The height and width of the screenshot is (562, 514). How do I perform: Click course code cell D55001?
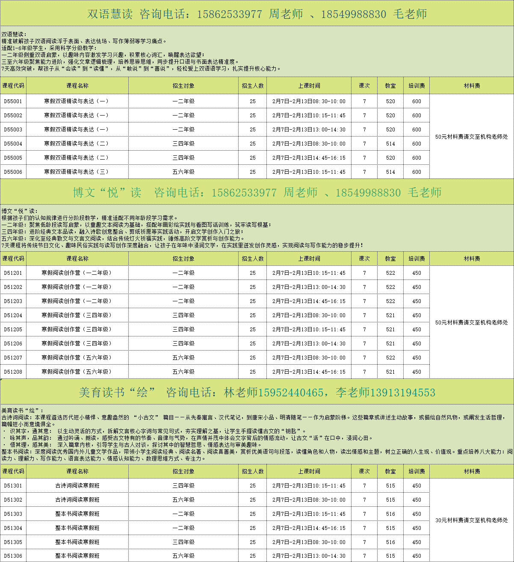13,101
